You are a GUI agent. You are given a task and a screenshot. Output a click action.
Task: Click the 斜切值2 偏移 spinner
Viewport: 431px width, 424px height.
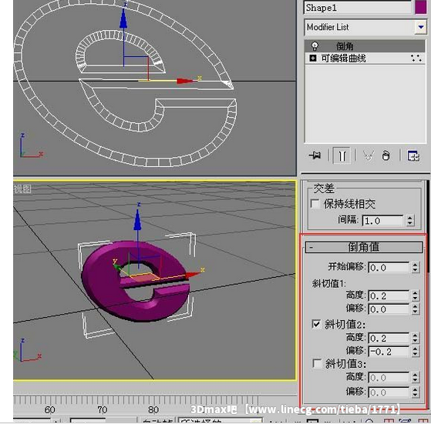pyautogui.click(x=415, y=352)
